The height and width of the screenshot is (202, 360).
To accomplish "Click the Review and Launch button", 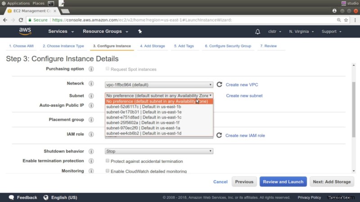I will (x=283, y=182).
